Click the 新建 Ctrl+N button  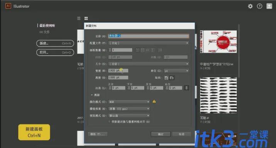tap(55, 43)
